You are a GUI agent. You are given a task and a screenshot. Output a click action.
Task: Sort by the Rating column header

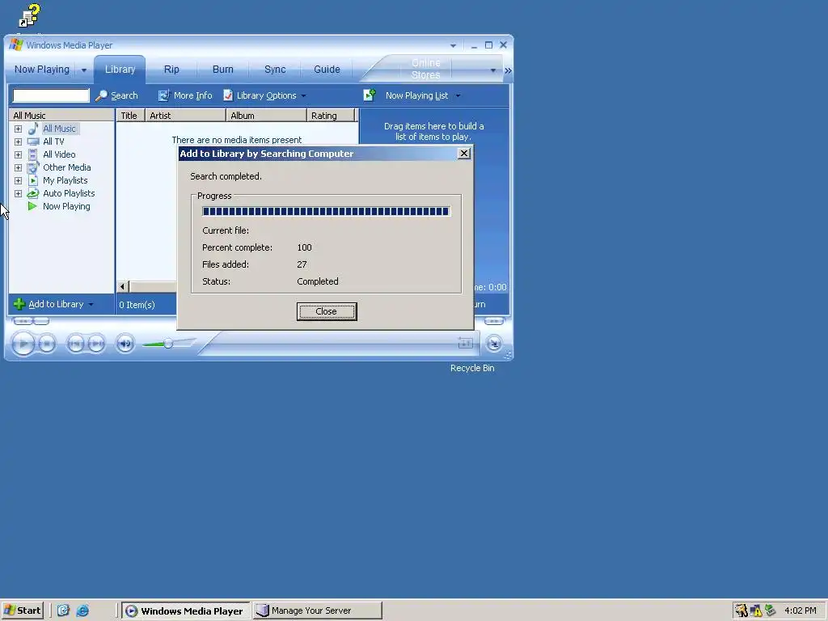[331, 115]
